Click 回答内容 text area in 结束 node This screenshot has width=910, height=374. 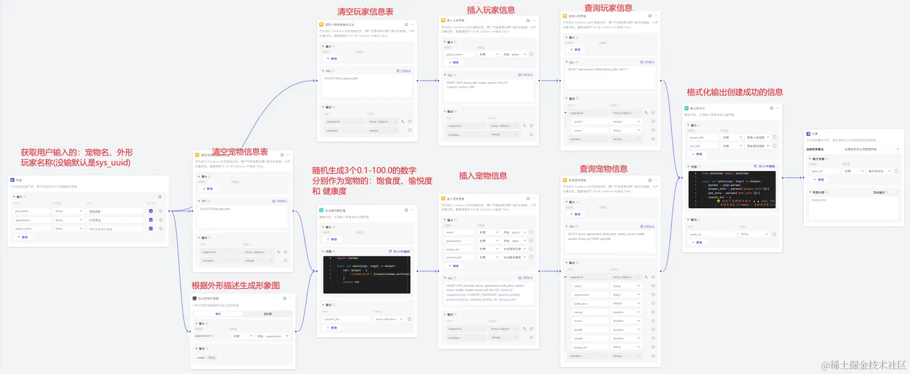click(x=855, y=208)
